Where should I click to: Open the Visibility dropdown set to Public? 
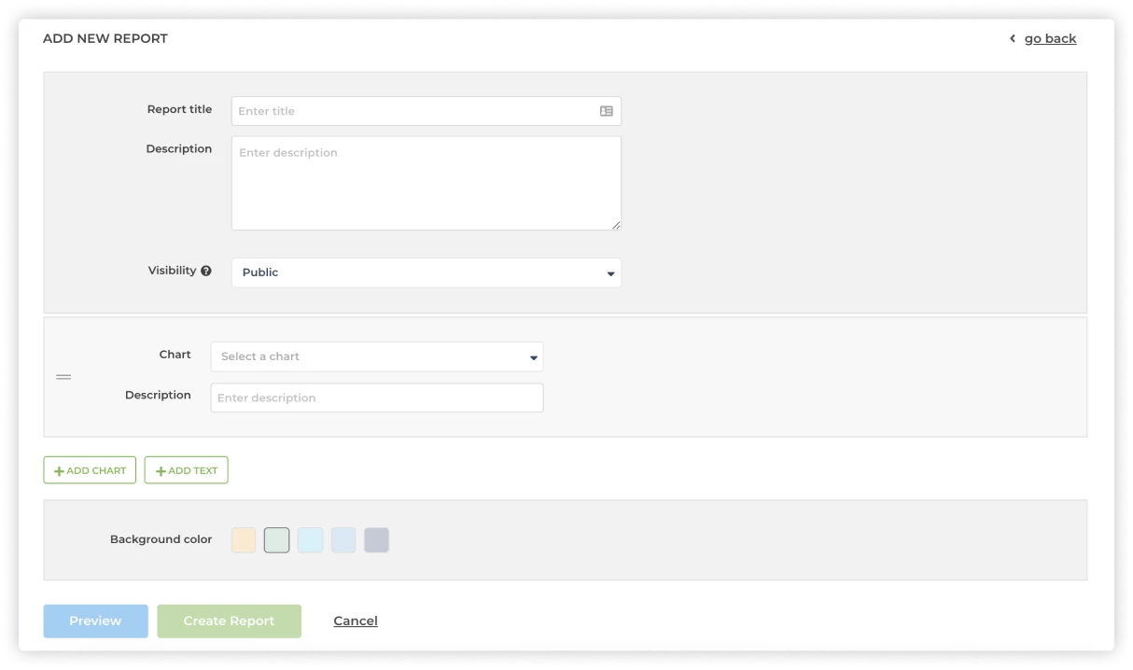427,272
